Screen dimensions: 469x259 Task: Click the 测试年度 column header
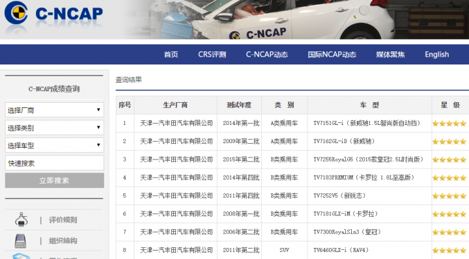(x=239, y=105)
